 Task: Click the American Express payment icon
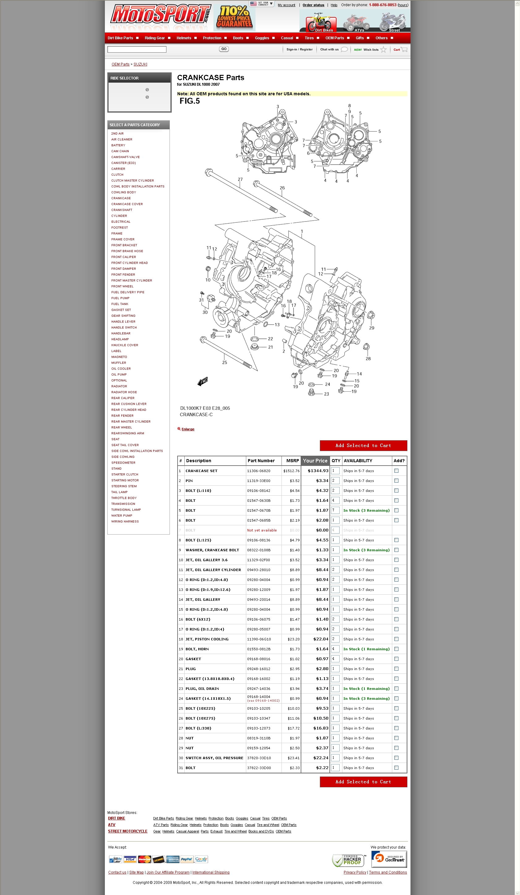pos(173,859)
